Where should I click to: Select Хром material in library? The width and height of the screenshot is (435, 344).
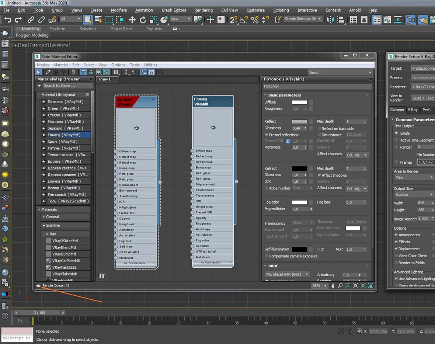tap(66, 142)
